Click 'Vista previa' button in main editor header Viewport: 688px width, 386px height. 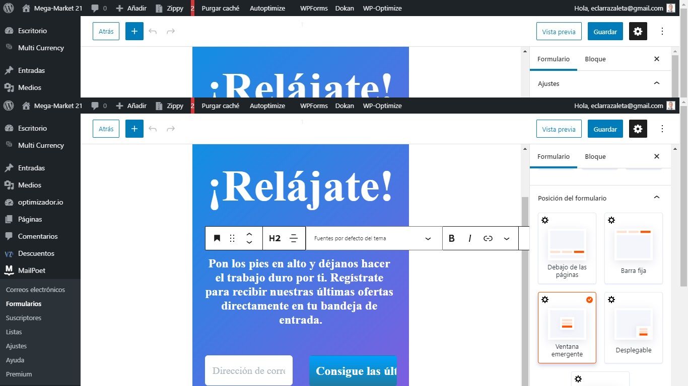click(559, 129)
